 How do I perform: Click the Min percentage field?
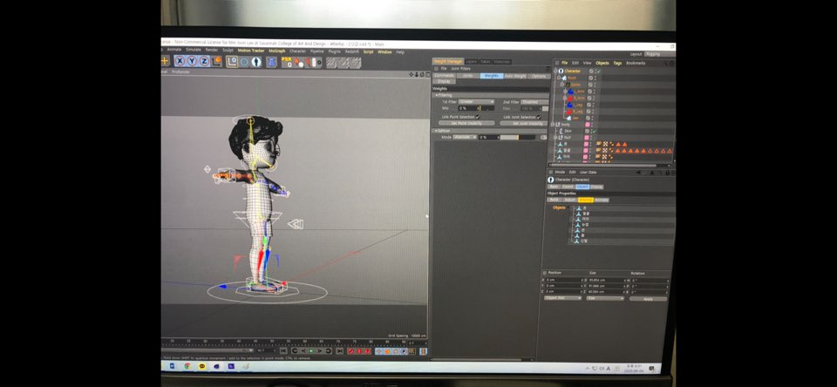click(x=476, y=108)
